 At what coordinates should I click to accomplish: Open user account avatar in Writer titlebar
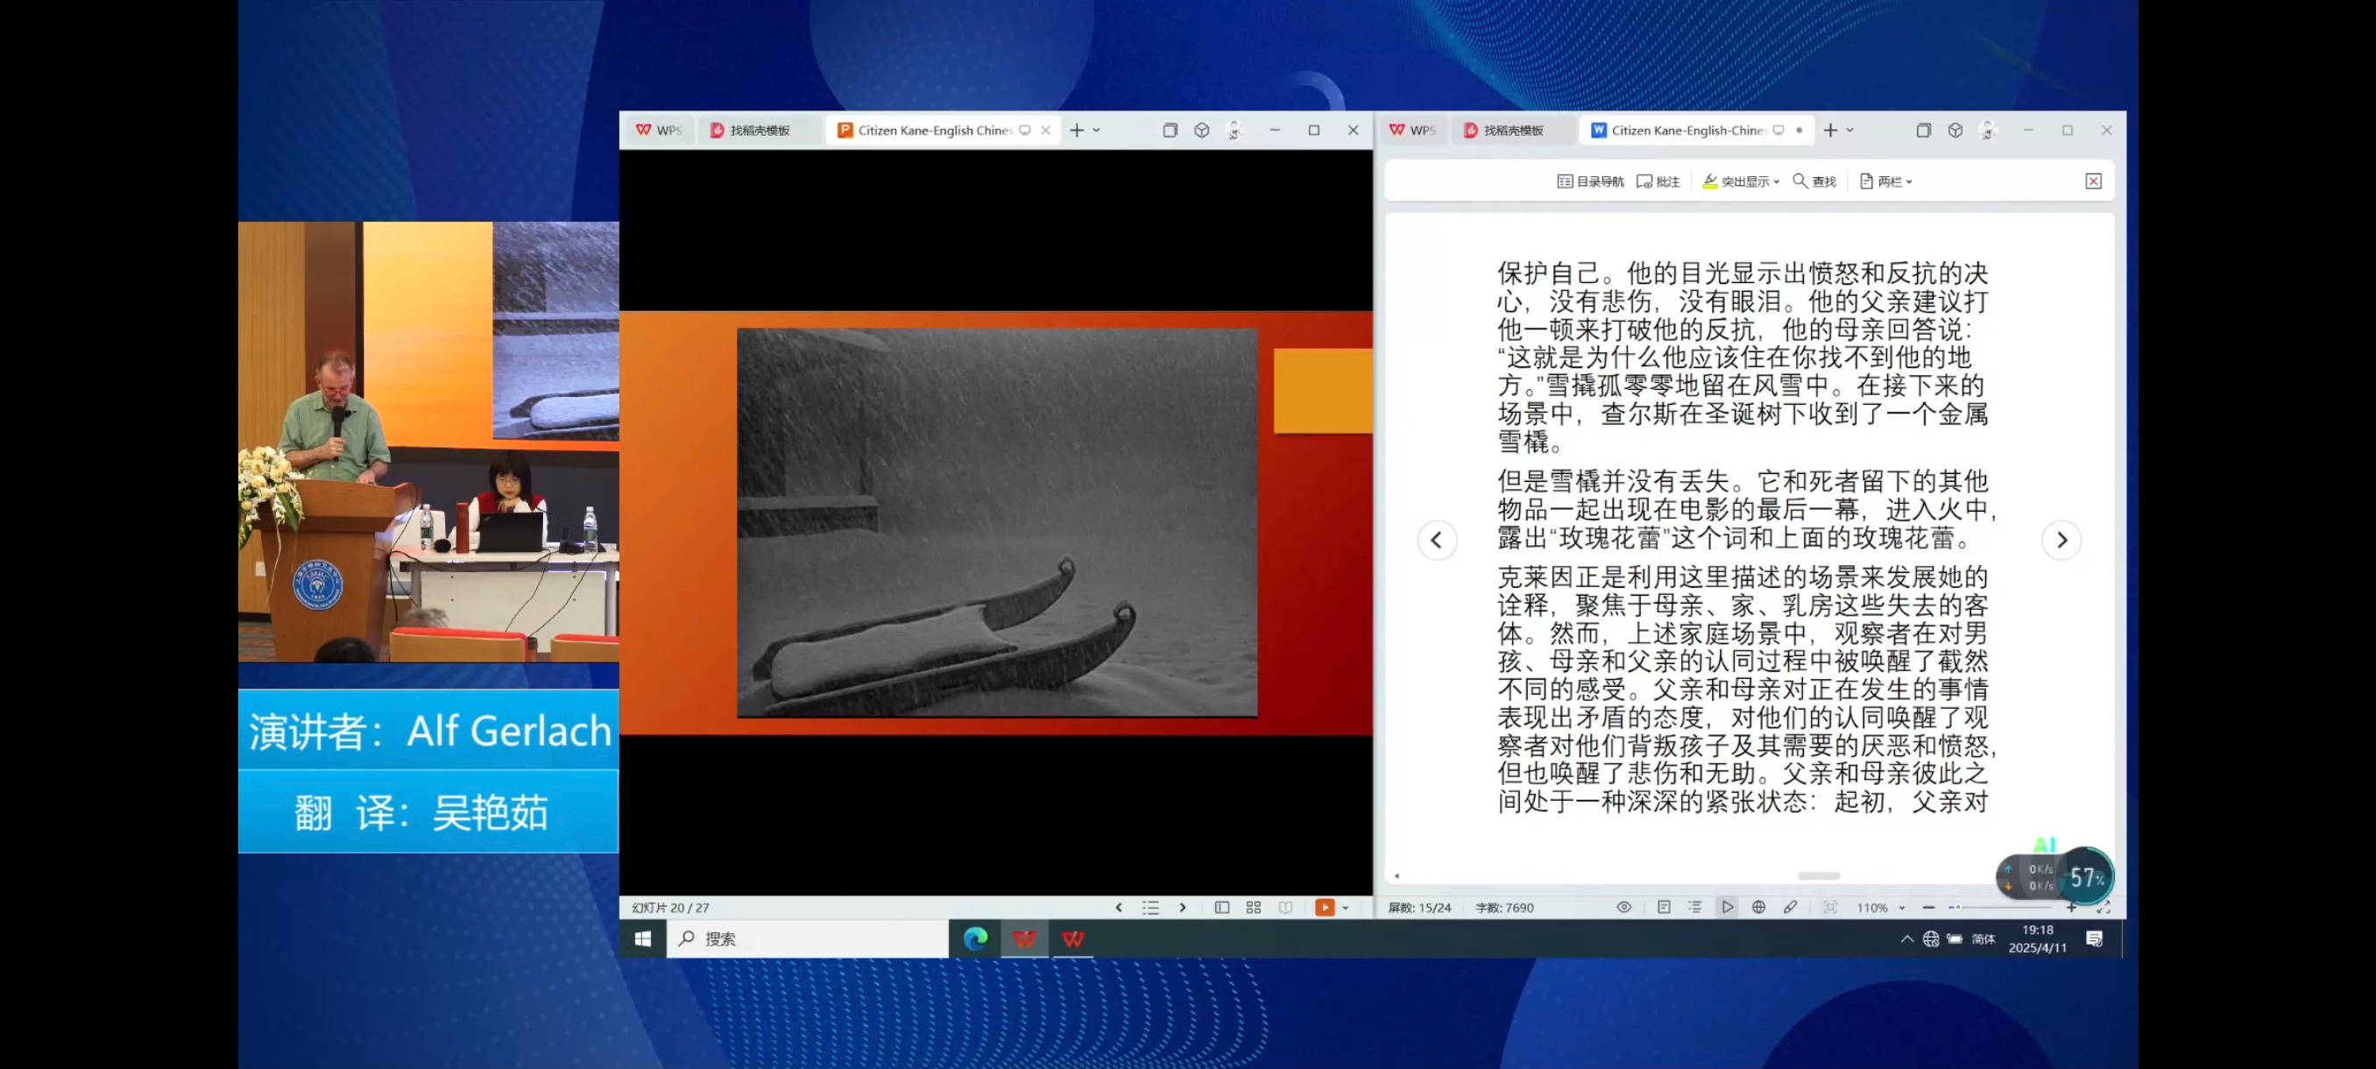click(1988, 130)
